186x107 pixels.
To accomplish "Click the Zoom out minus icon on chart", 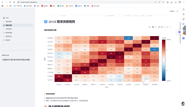I will 162,27.
